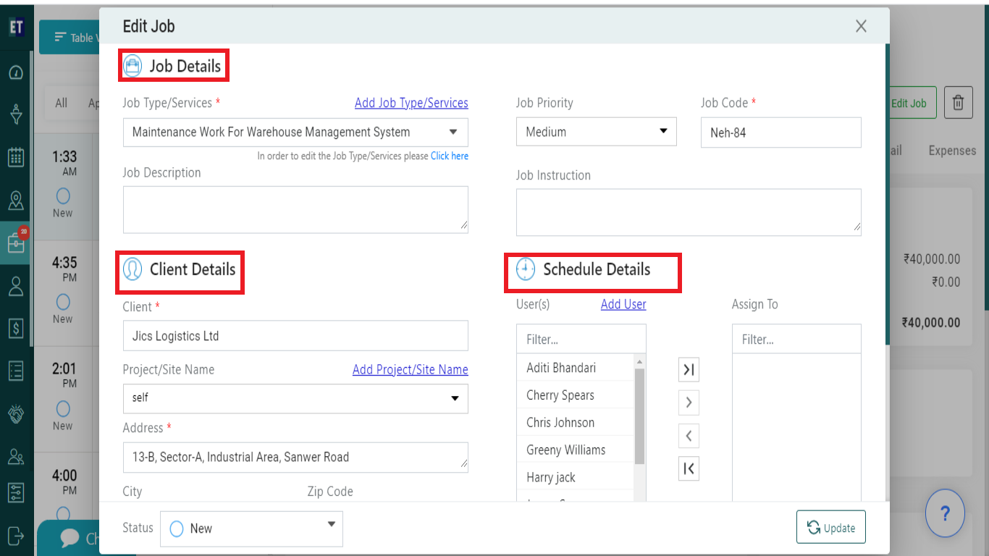The width and height of the screenshot is (989, 556).
Task: Click the Users Filter input
Action: click(581, 339)
